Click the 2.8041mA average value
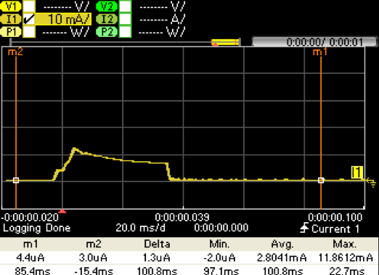The image size is (379, 275). (x=282, y=258)
